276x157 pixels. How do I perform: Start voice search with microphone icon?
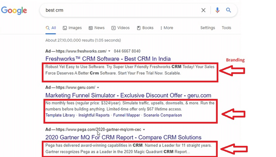click(x=217, y=10)
